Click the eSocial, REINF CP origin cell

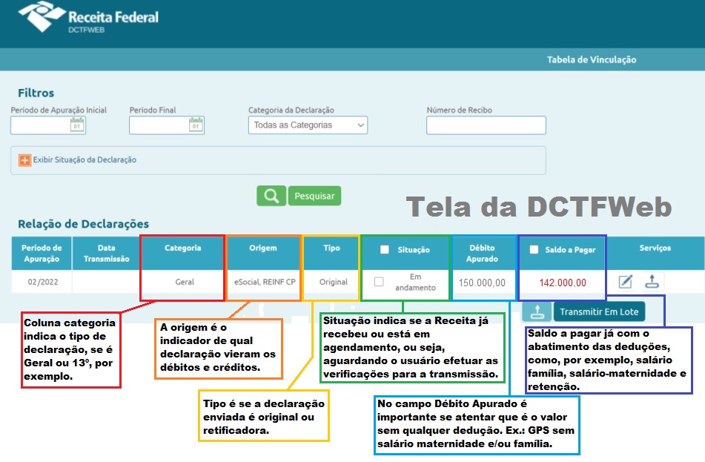(265, 282)
